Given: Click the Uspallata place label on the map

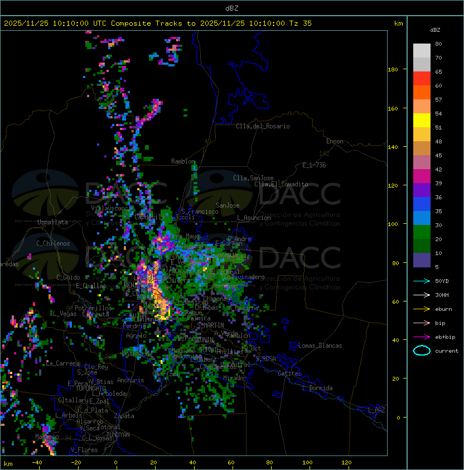Looking at the screenshot, I should pos(53,222).
